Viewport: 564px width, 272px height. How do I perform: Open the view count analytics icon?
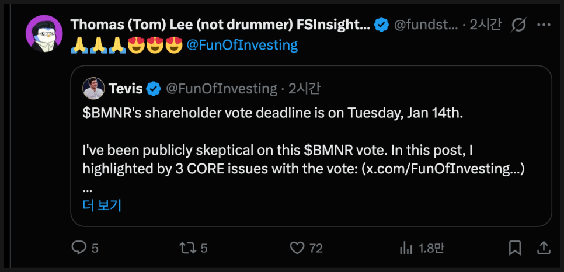[406, 248]
